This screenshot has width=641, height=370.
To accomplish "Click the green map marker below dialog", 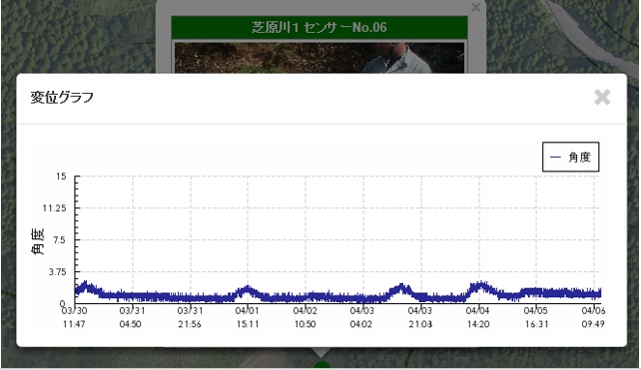I will 321,365.
